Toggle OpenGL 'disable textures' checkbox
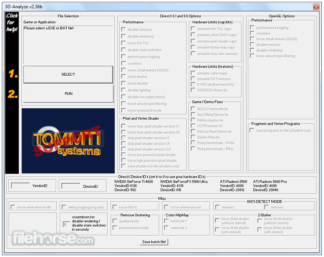Image resolution: width=324 pixels, height=257 pixels. [252, 44]
